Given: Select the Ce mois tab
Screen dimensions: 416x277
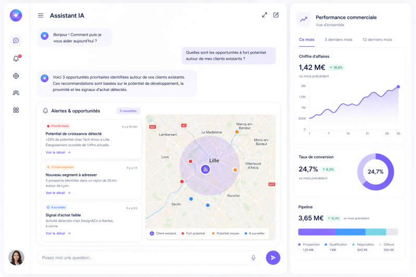Looking at the screenshot, I should (306, 39).
